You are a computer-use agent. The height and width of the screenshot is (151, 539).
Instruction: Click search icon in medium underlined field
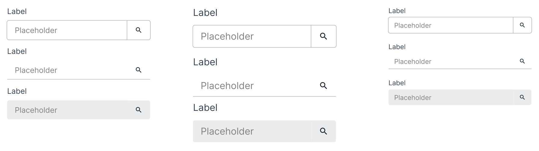(139, 70)
